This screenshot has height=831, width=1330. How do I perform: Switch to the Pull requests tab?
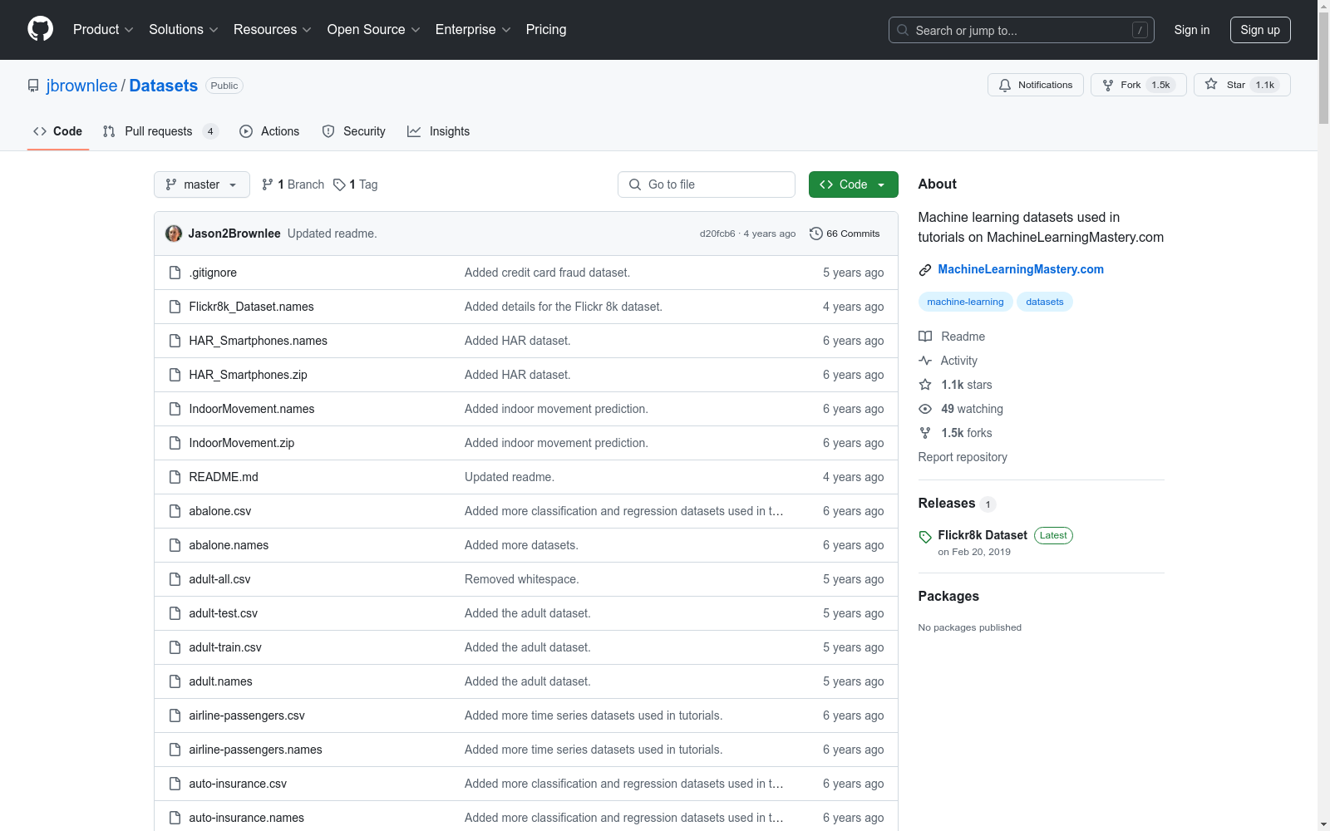(x=160, y=131)
